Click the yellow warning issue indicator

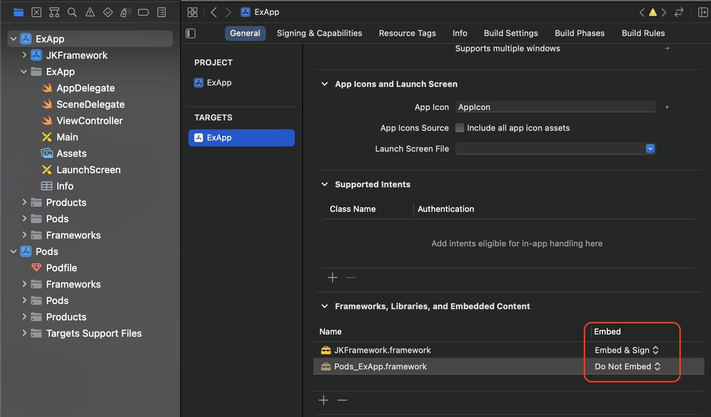(x=653, y=12)
